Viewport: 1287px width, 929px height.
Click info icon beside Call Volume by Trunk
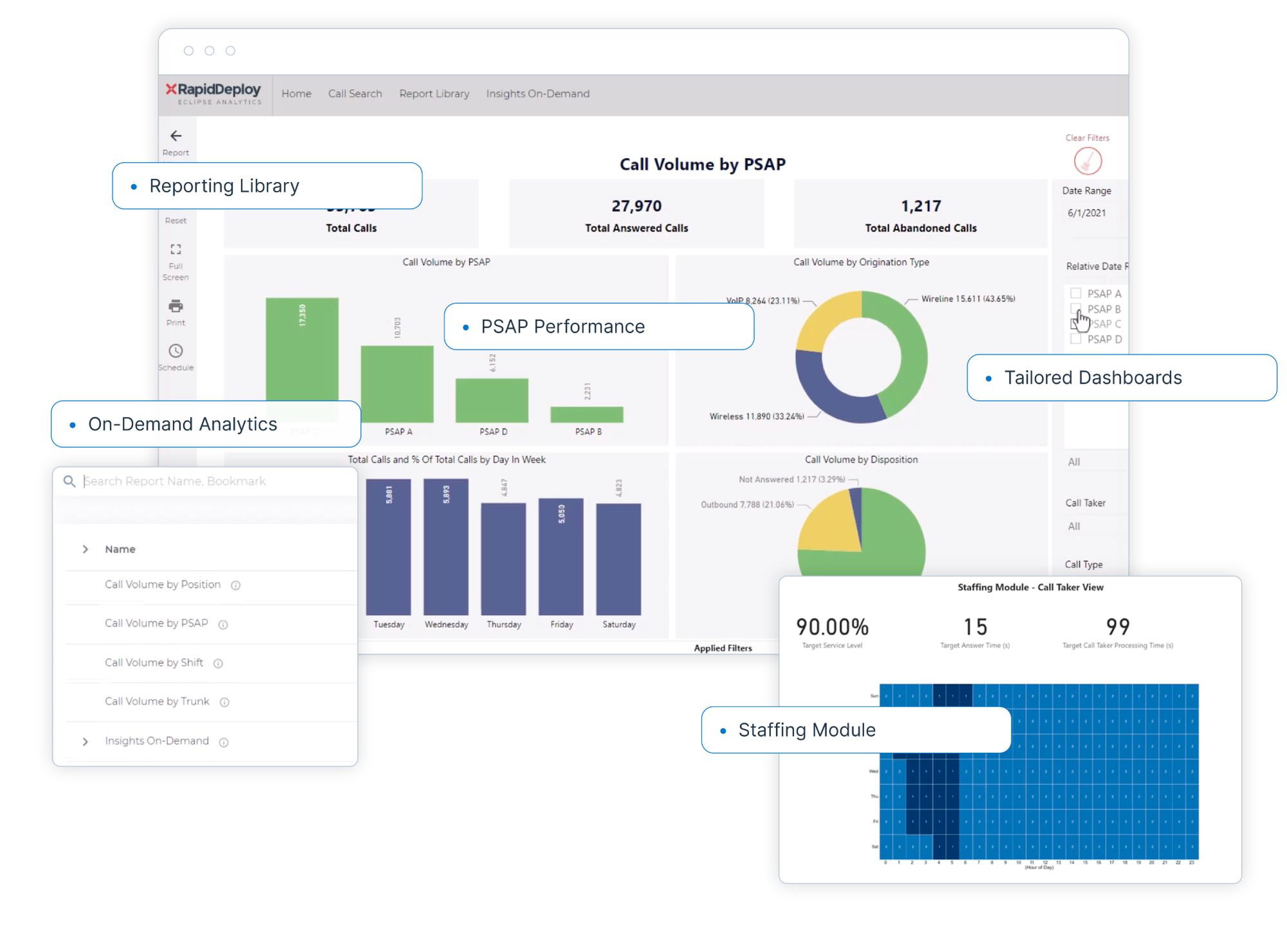pos(225,703)
